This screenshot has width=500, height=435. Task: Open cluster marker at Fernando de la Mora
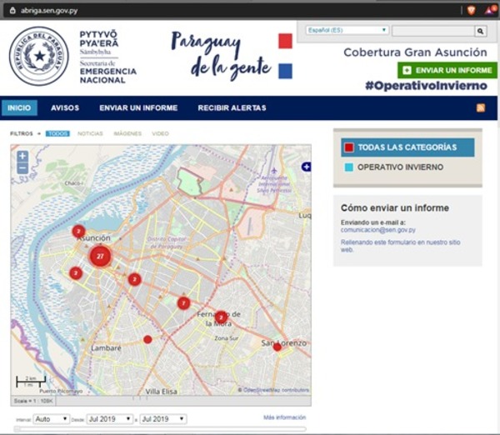pos(221,317)
